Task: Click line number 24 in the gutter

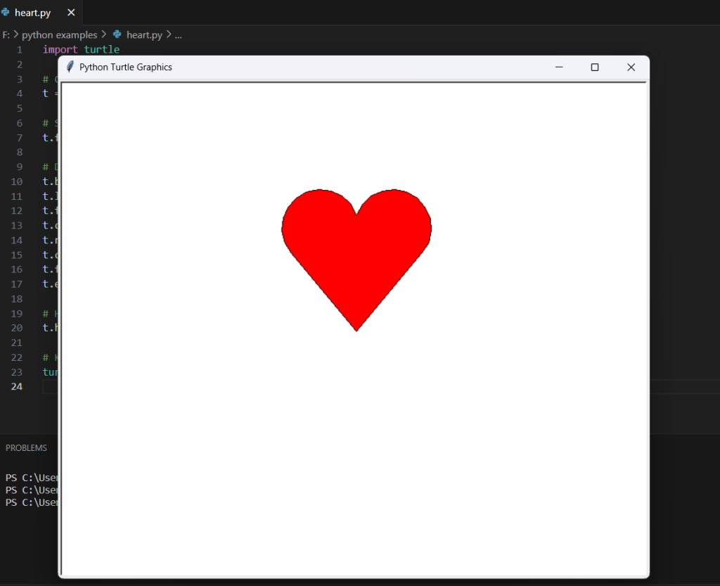Action: (16, 387)
